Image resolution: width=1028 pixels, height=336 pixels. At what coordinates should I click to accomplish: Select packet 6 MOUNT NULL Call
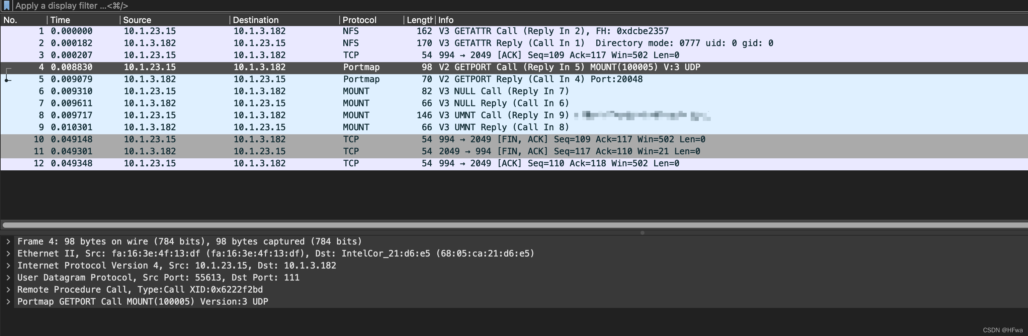point(514,91)
